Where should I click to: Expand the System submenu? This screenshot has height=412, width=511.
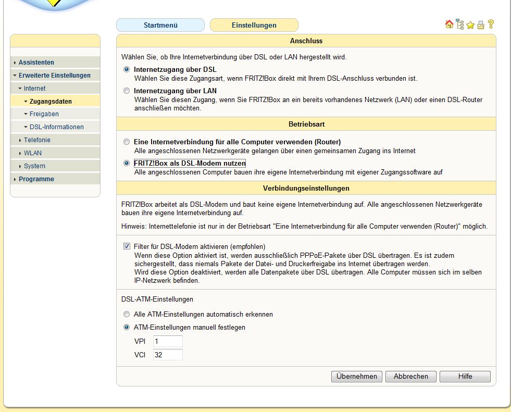coord(20,166)
